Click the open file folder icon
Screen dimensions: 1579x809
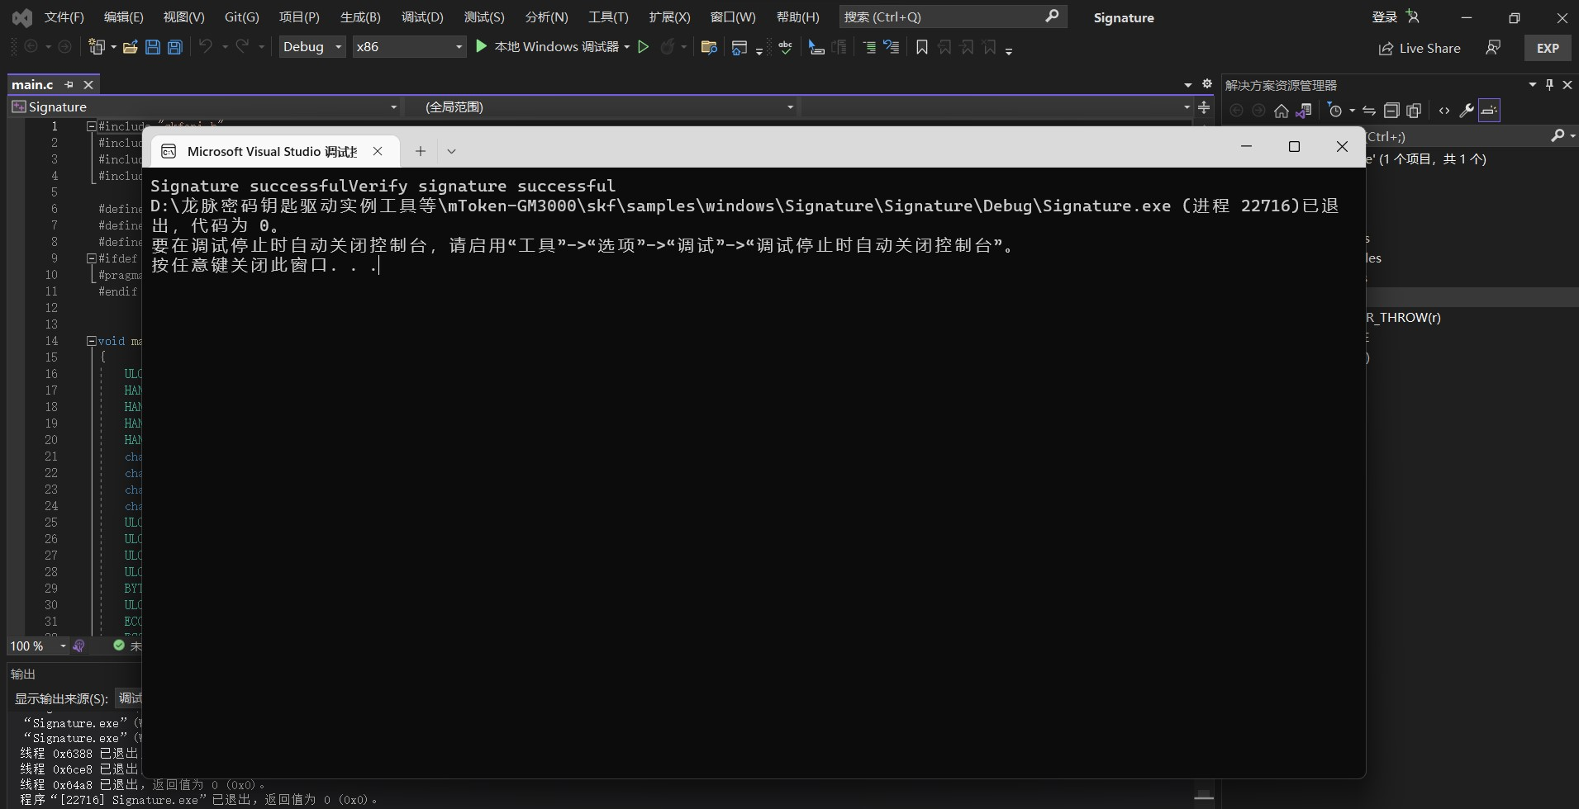click(130, 47)
